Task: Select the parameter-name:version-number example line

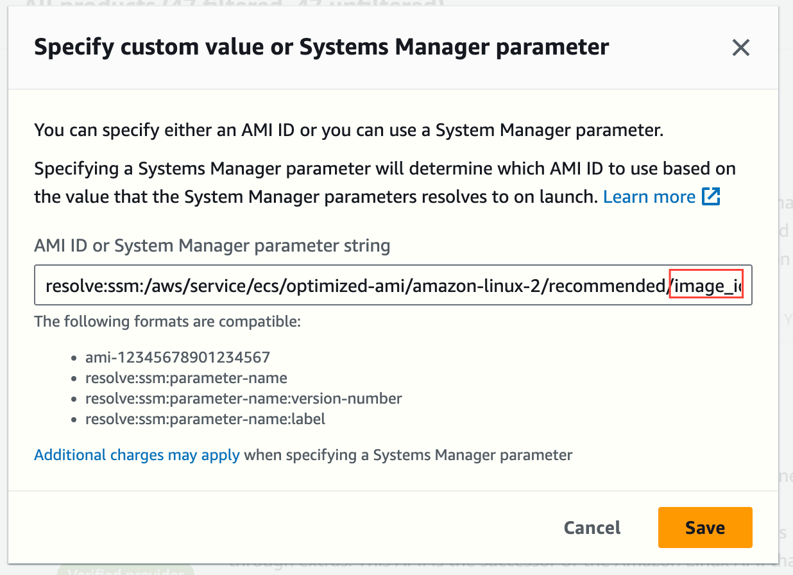Action: 244,399
